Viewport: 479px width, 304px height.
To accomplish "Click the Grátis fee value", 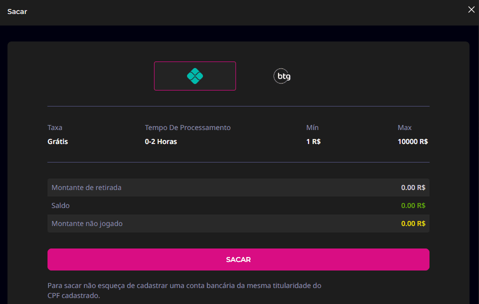I will pyautogui.click(x=57, y=141).
